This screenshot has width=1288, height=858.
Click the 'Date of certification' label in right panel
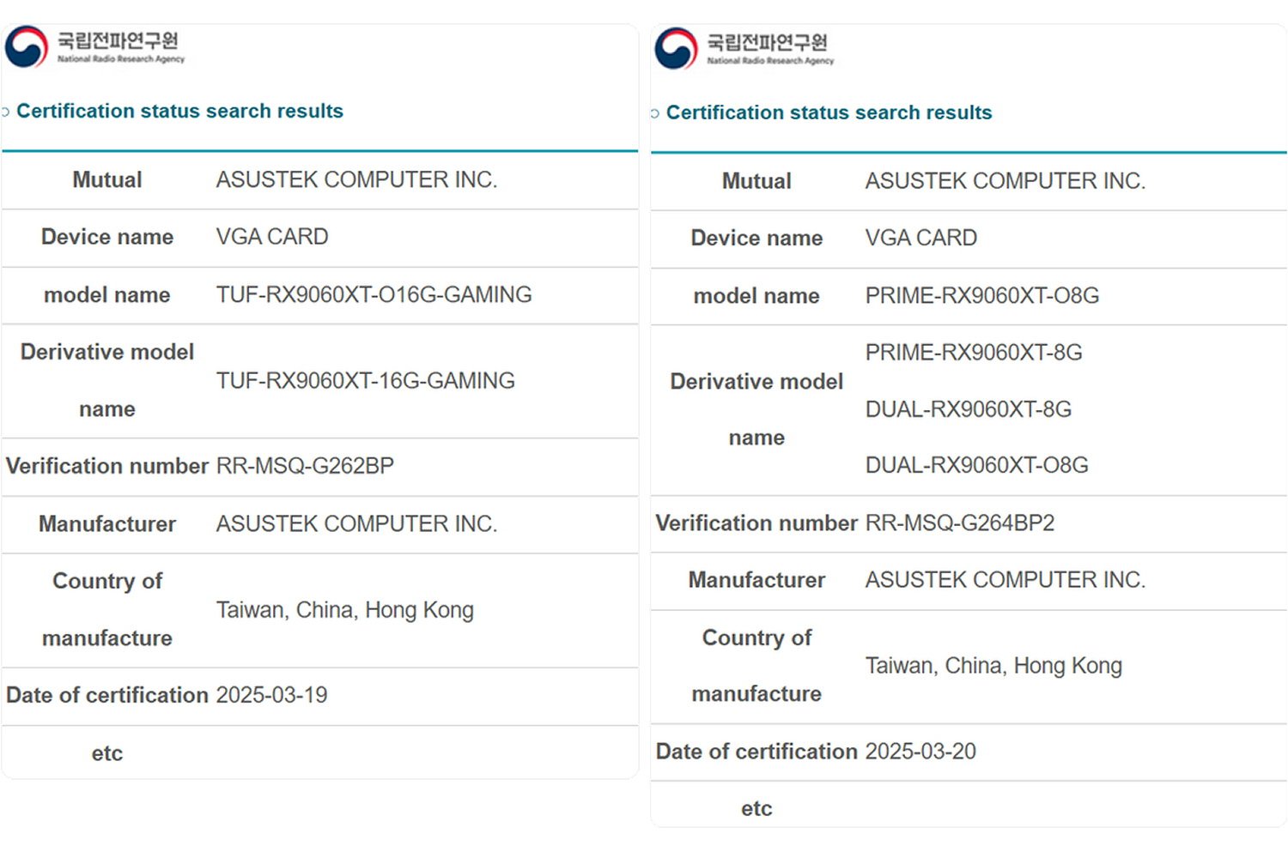pyautogui.click(x=756, y=751)
